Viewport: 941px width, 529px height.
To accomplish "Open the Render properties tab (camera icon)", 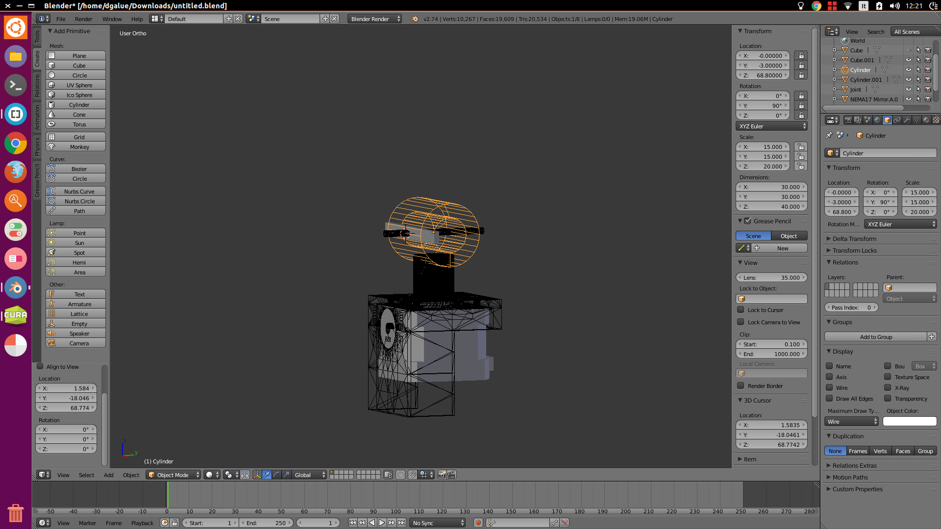I will click(x=848, y=120).
